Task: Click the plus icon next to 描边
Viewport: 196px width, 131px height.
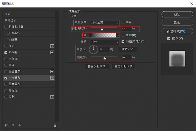Action: pos(52,46)
